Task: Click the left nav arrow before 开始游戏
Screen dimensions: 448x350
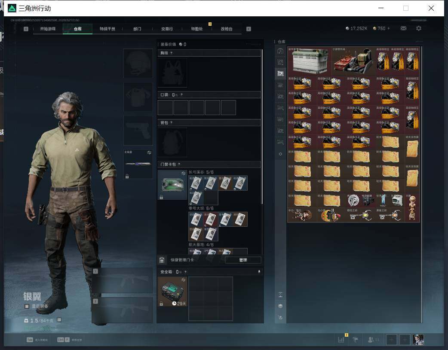Action: coord(26,29)
